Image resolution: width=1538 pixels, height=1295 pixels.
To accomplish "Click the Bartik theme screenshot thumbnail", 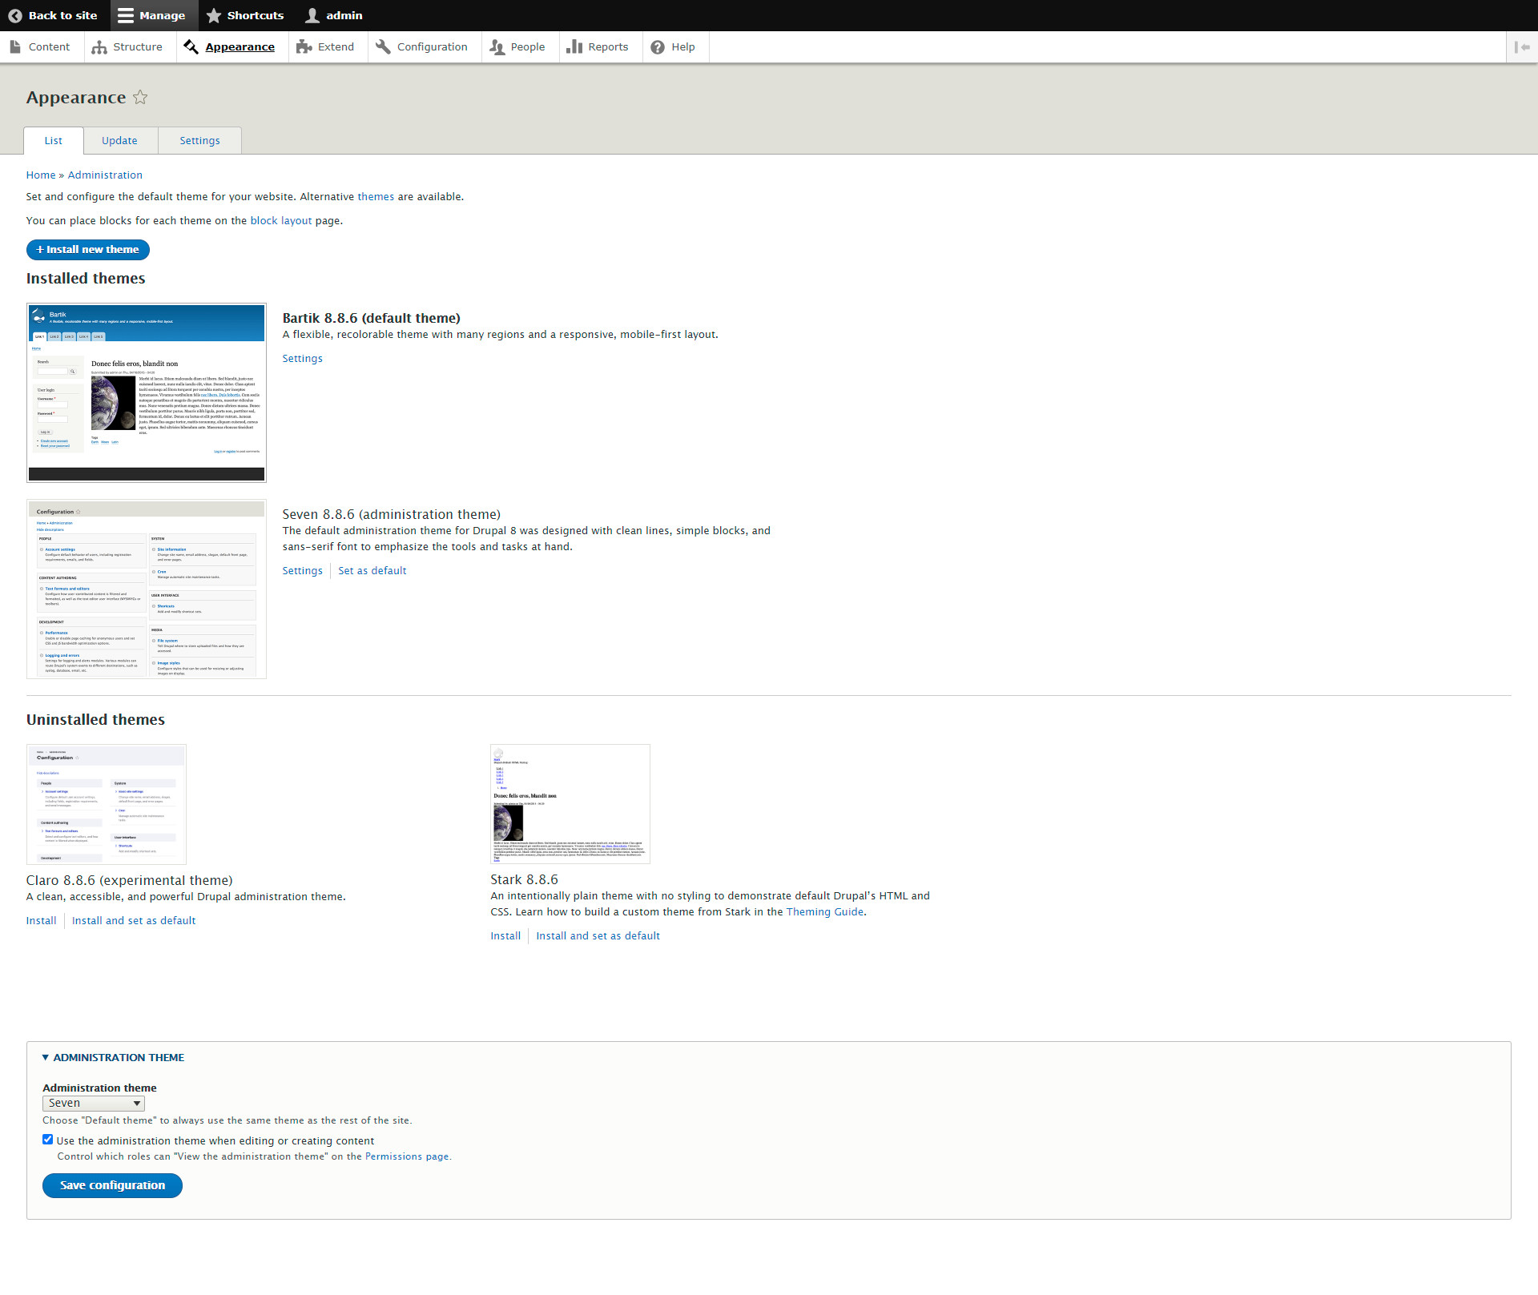I will 146,392.
